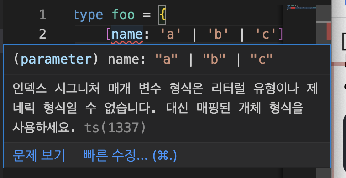This screenshot has height=178, width=346.
Task: Open the '문제 보기' link in hover popup
Action: tap(39, 156)
